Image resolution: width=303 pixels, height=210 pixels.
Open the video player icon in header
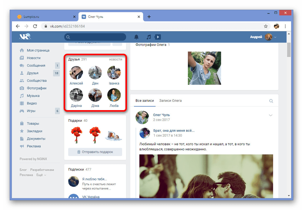tap(158, 37)
